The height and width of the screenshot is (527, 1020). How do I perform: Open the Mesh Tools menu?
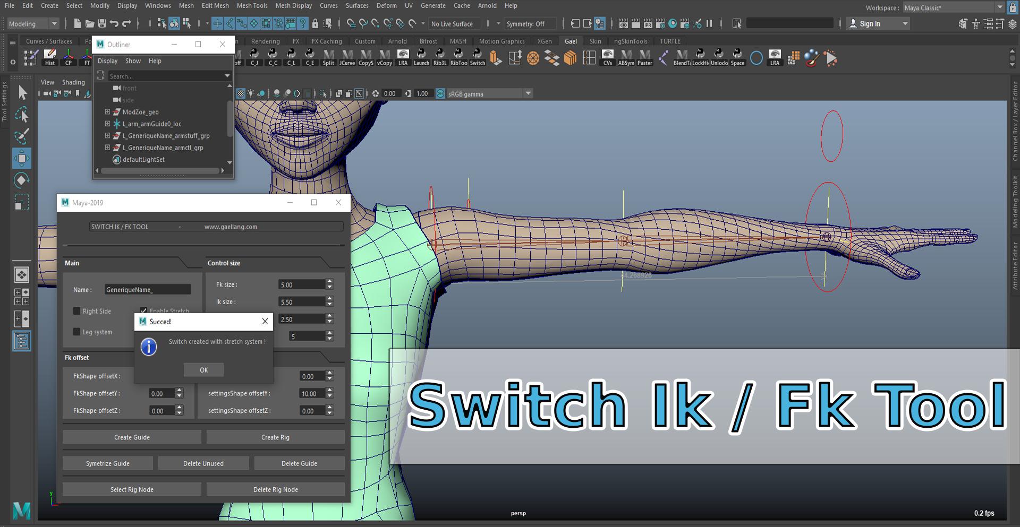coord(252,6)
